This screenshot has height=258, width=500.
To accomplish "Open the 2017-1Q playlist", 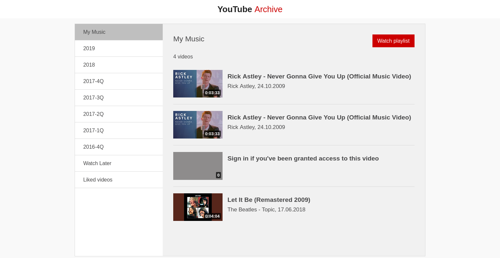I will pos(119,131).
